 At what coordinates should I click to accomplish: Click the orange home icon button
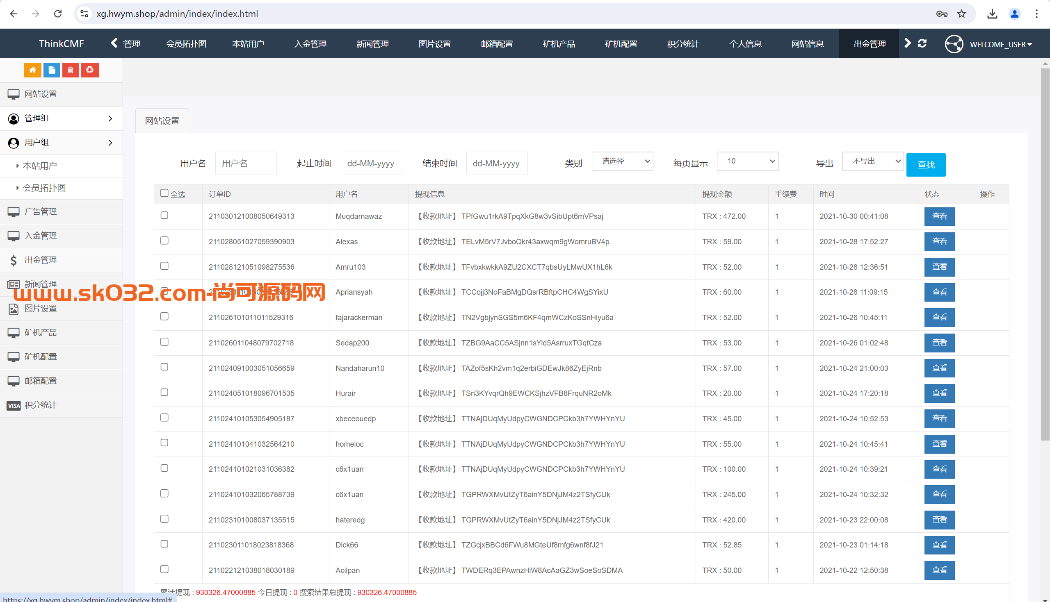coord(32,70)
